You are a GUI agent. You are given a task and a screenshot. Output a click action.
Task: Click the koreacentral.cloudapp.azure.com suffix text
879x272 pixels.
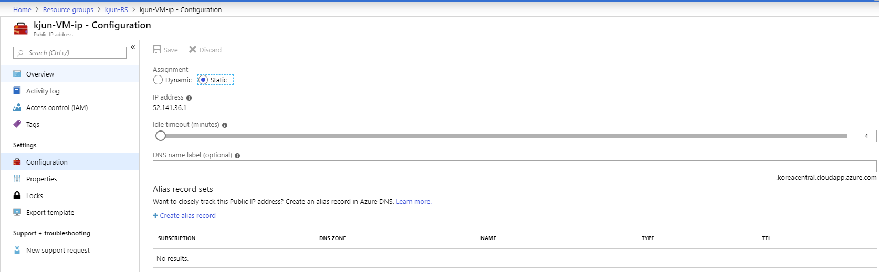tap(826, 177)
